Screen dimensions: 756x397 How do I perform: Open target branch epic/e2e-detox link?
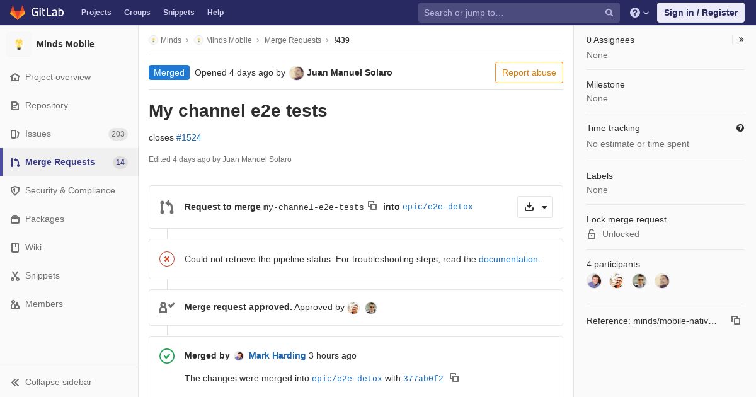438,207
